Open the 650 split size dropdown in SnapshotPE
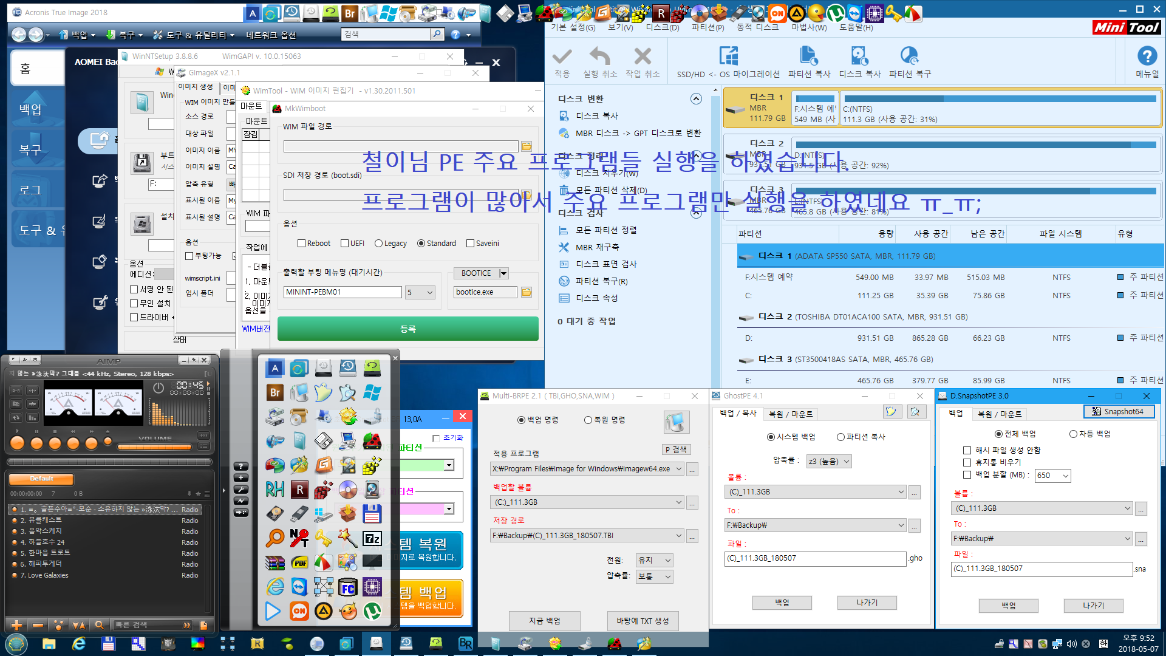 pyautogui.click(x=1052, y=476)
